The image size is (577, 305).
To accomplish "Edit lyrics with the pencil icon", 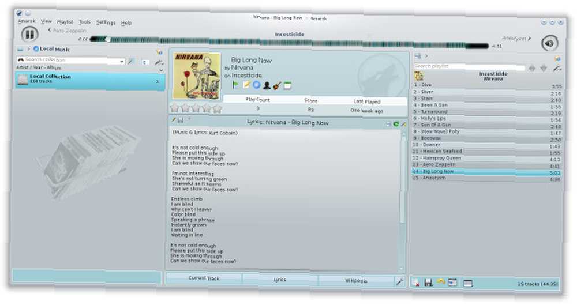I will 174,120.
